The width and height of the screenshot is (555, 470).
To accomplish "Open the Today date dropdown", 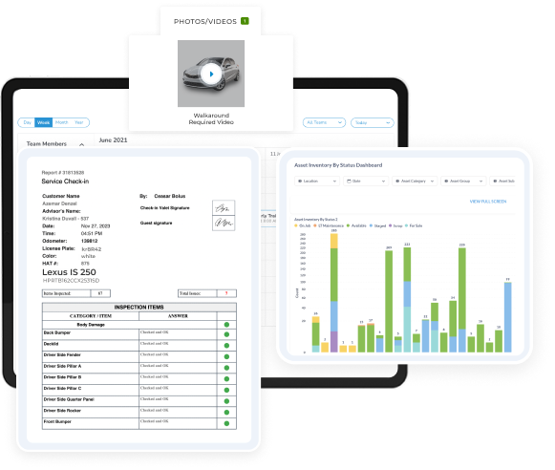I will pos(373,122).
